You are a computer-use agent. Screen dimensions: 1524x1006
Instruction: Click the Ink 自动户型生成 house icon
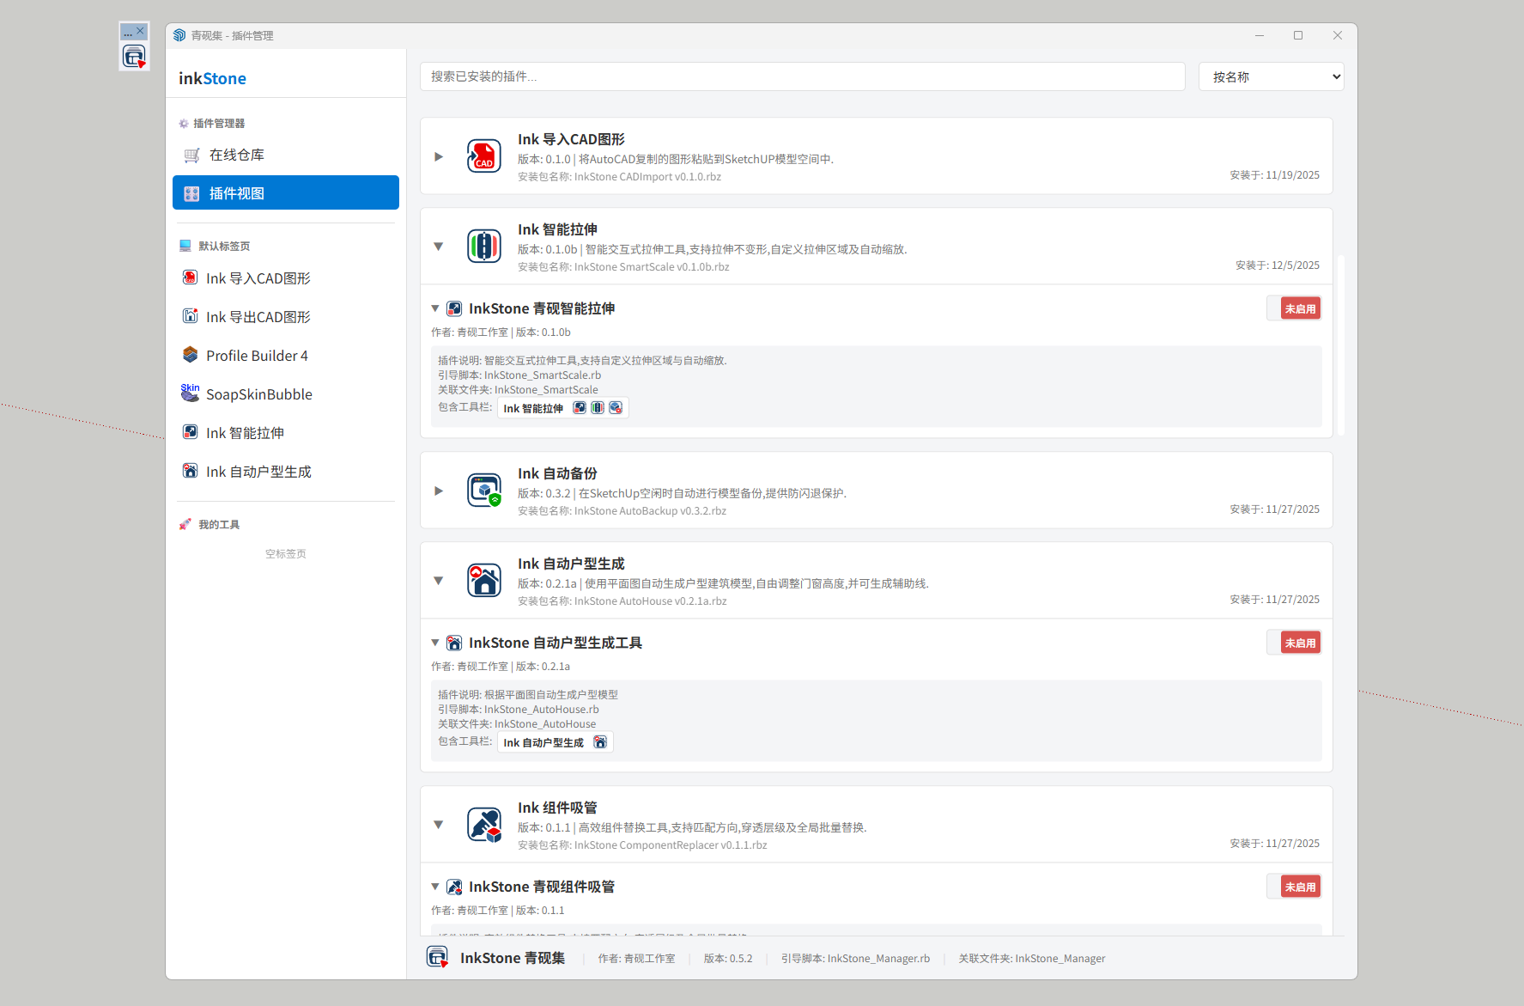pyautogui.click(x=483, y=582)
